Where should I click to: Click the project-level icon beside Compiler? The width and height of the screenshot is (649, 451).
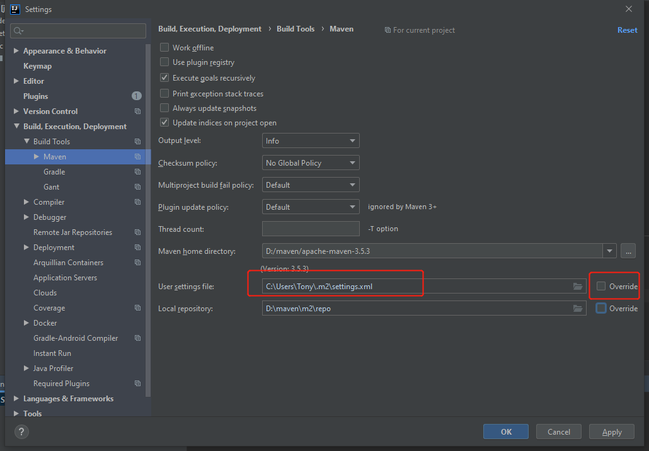tap(138, 202)
